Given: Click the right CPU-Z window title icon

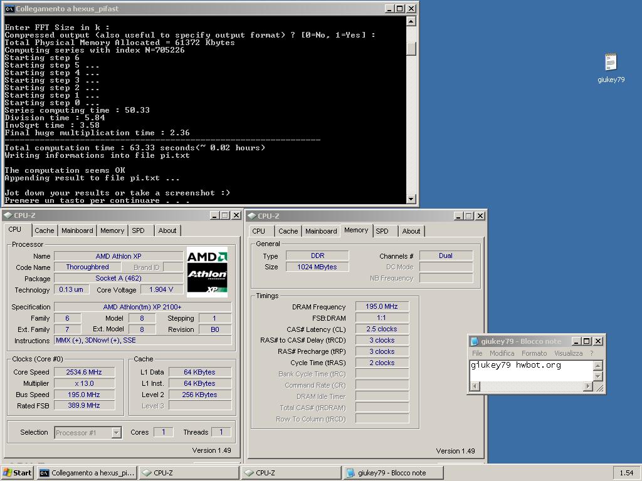Looking at the screenshot, I should [252, 215].
